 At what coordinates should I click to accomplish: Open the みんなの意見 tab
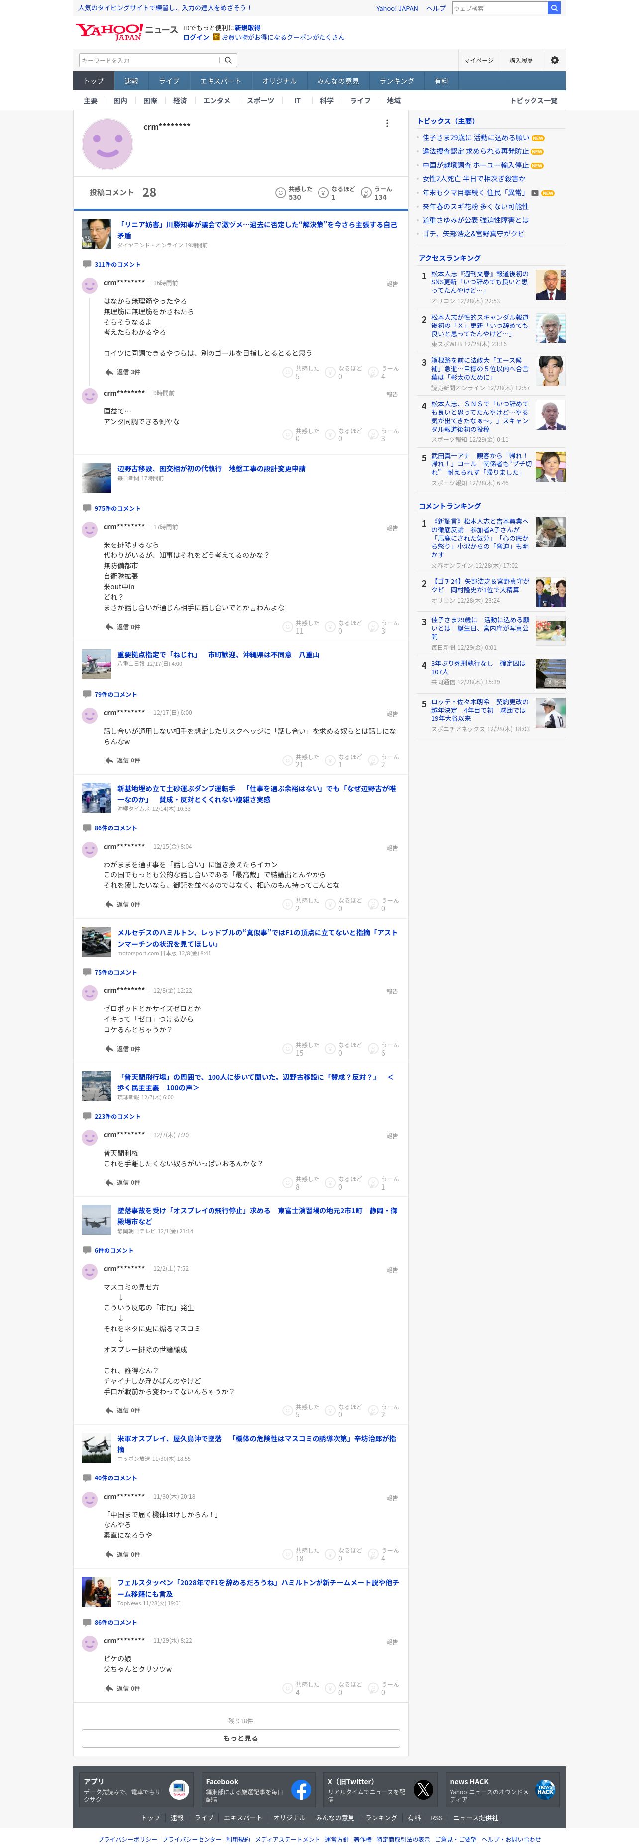click(338, 81)
